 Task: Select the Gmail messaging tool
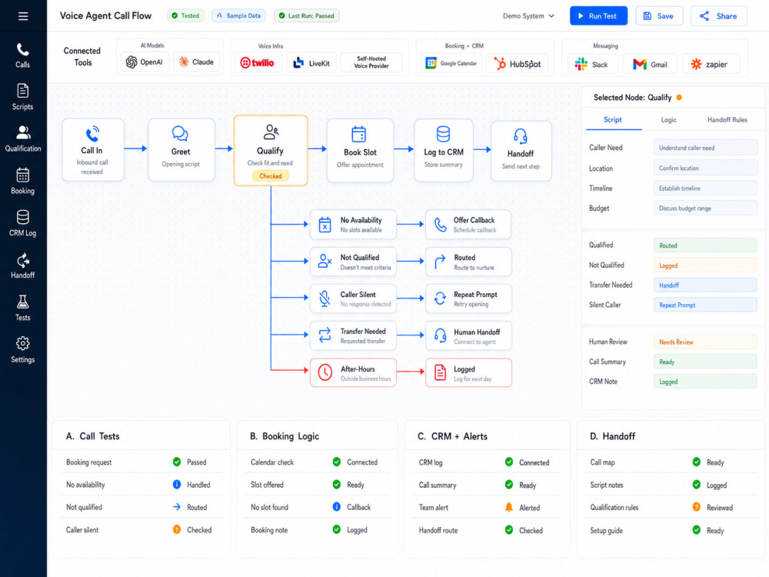650,65
